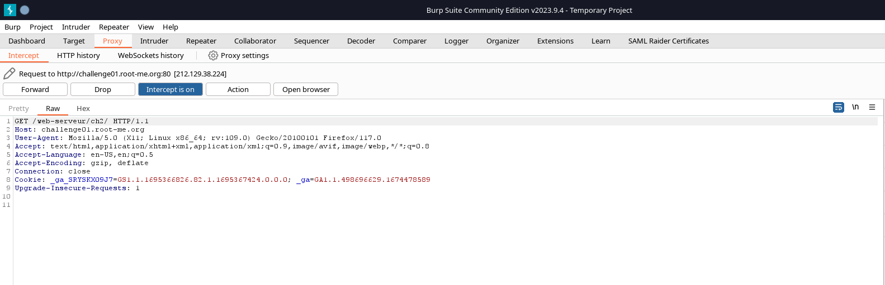The image size is (885, 285).
Task: Click the Cookie header line
Action: [223, 180]
